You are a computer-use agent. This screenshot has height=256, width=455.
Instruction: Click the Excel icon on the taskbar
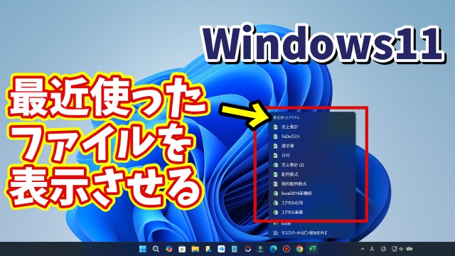313,249
